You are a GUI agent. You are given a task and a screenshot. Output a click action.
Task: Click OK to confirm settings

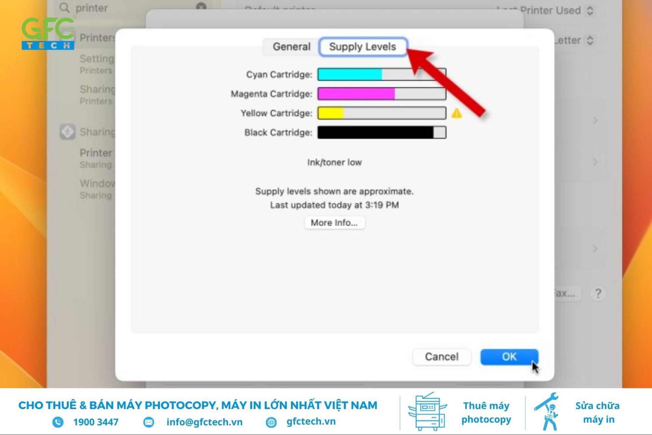(x=508, y=356)
